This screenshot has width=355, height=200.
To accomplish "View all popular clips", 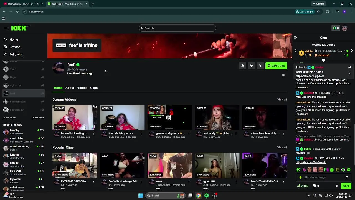I will click(282, 147).
